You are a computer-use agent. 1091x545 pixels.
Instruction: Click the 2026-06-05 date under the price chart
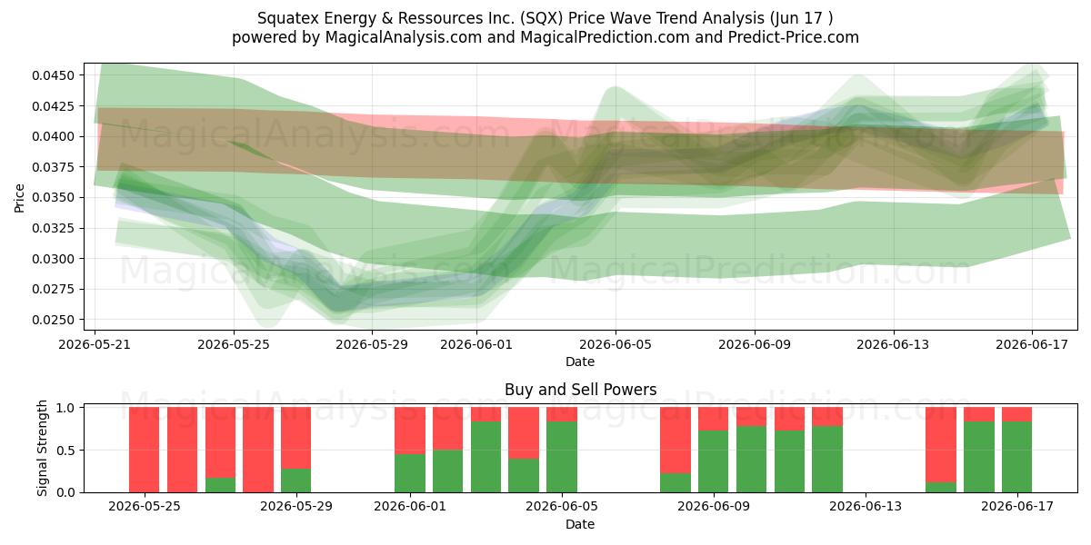coord(616,344)
